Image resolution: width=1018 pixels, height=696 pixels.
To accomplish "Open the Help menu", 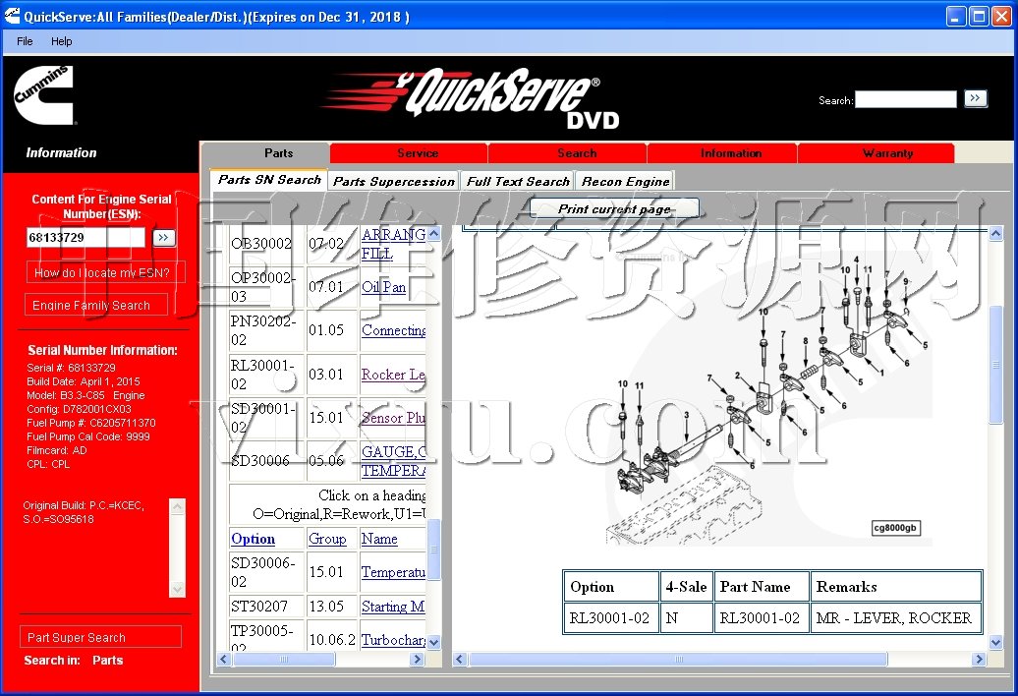I will point(62,41).
